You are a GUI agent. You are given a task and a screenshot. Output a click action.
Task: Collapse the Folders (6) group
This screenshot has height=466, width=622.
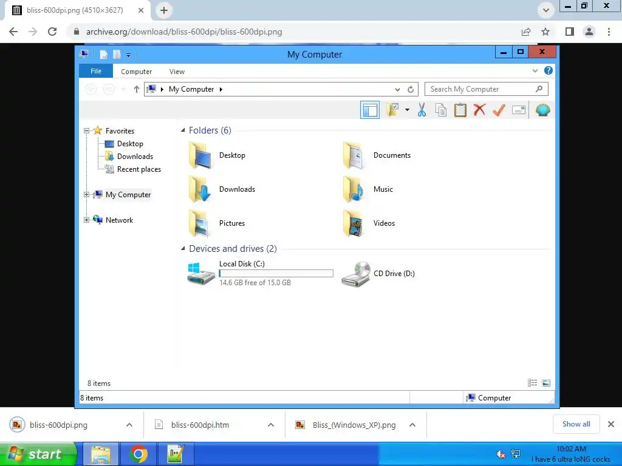click(x=183, y=130)
